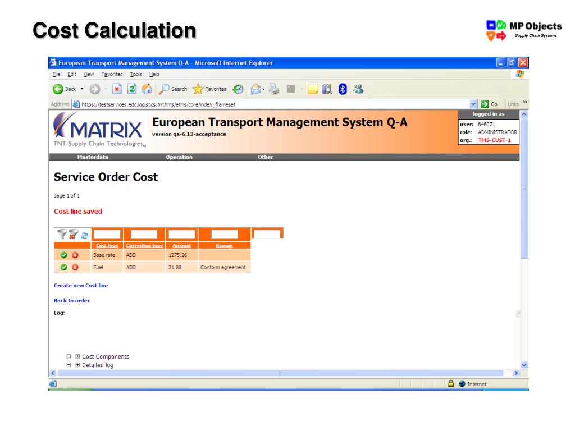Screen dimensions: 575x431
Task: Expand the Links toolbar chevron
Action: tap(525, 102)
